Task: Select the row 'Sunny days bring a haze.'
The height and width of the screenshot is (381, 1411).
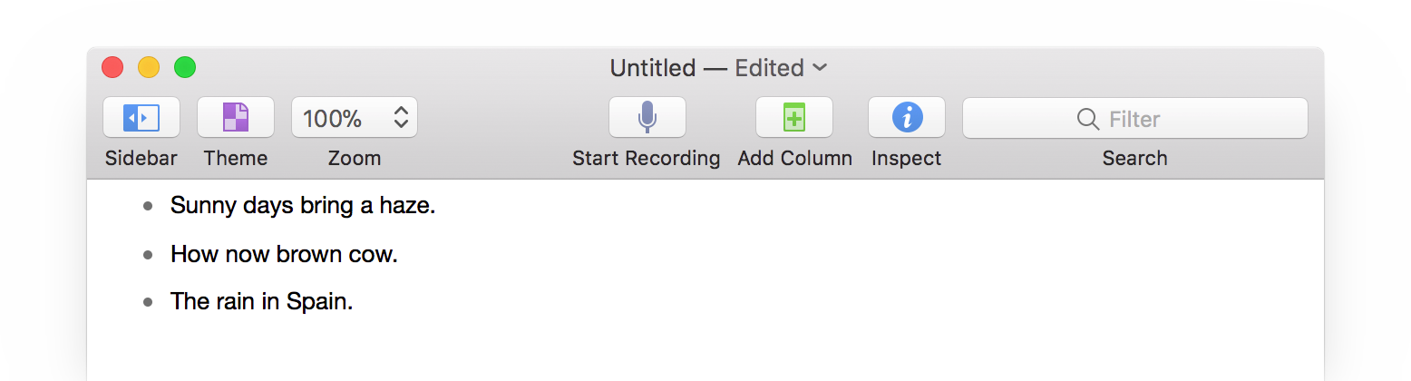Action: tap(303, 206)
